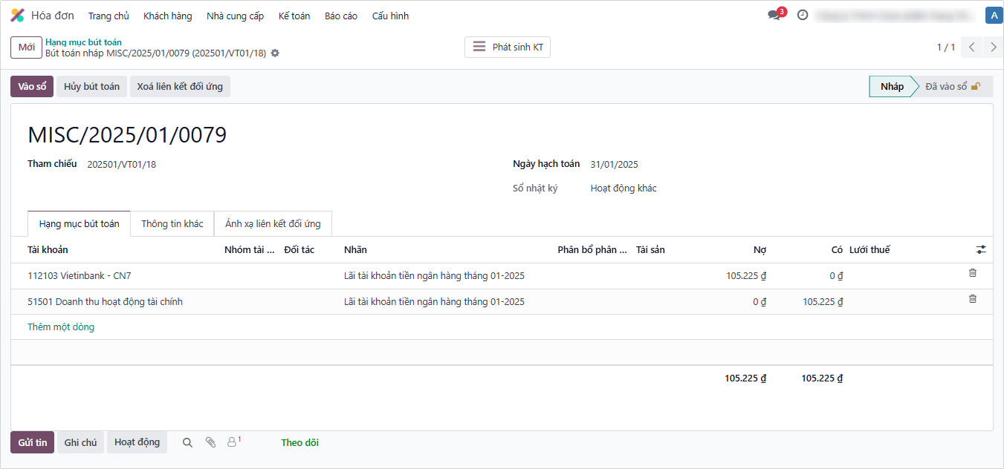Open the gear actions menu beside record title
The height and width of the screenshot is (469, 1004).
[275, 53]
